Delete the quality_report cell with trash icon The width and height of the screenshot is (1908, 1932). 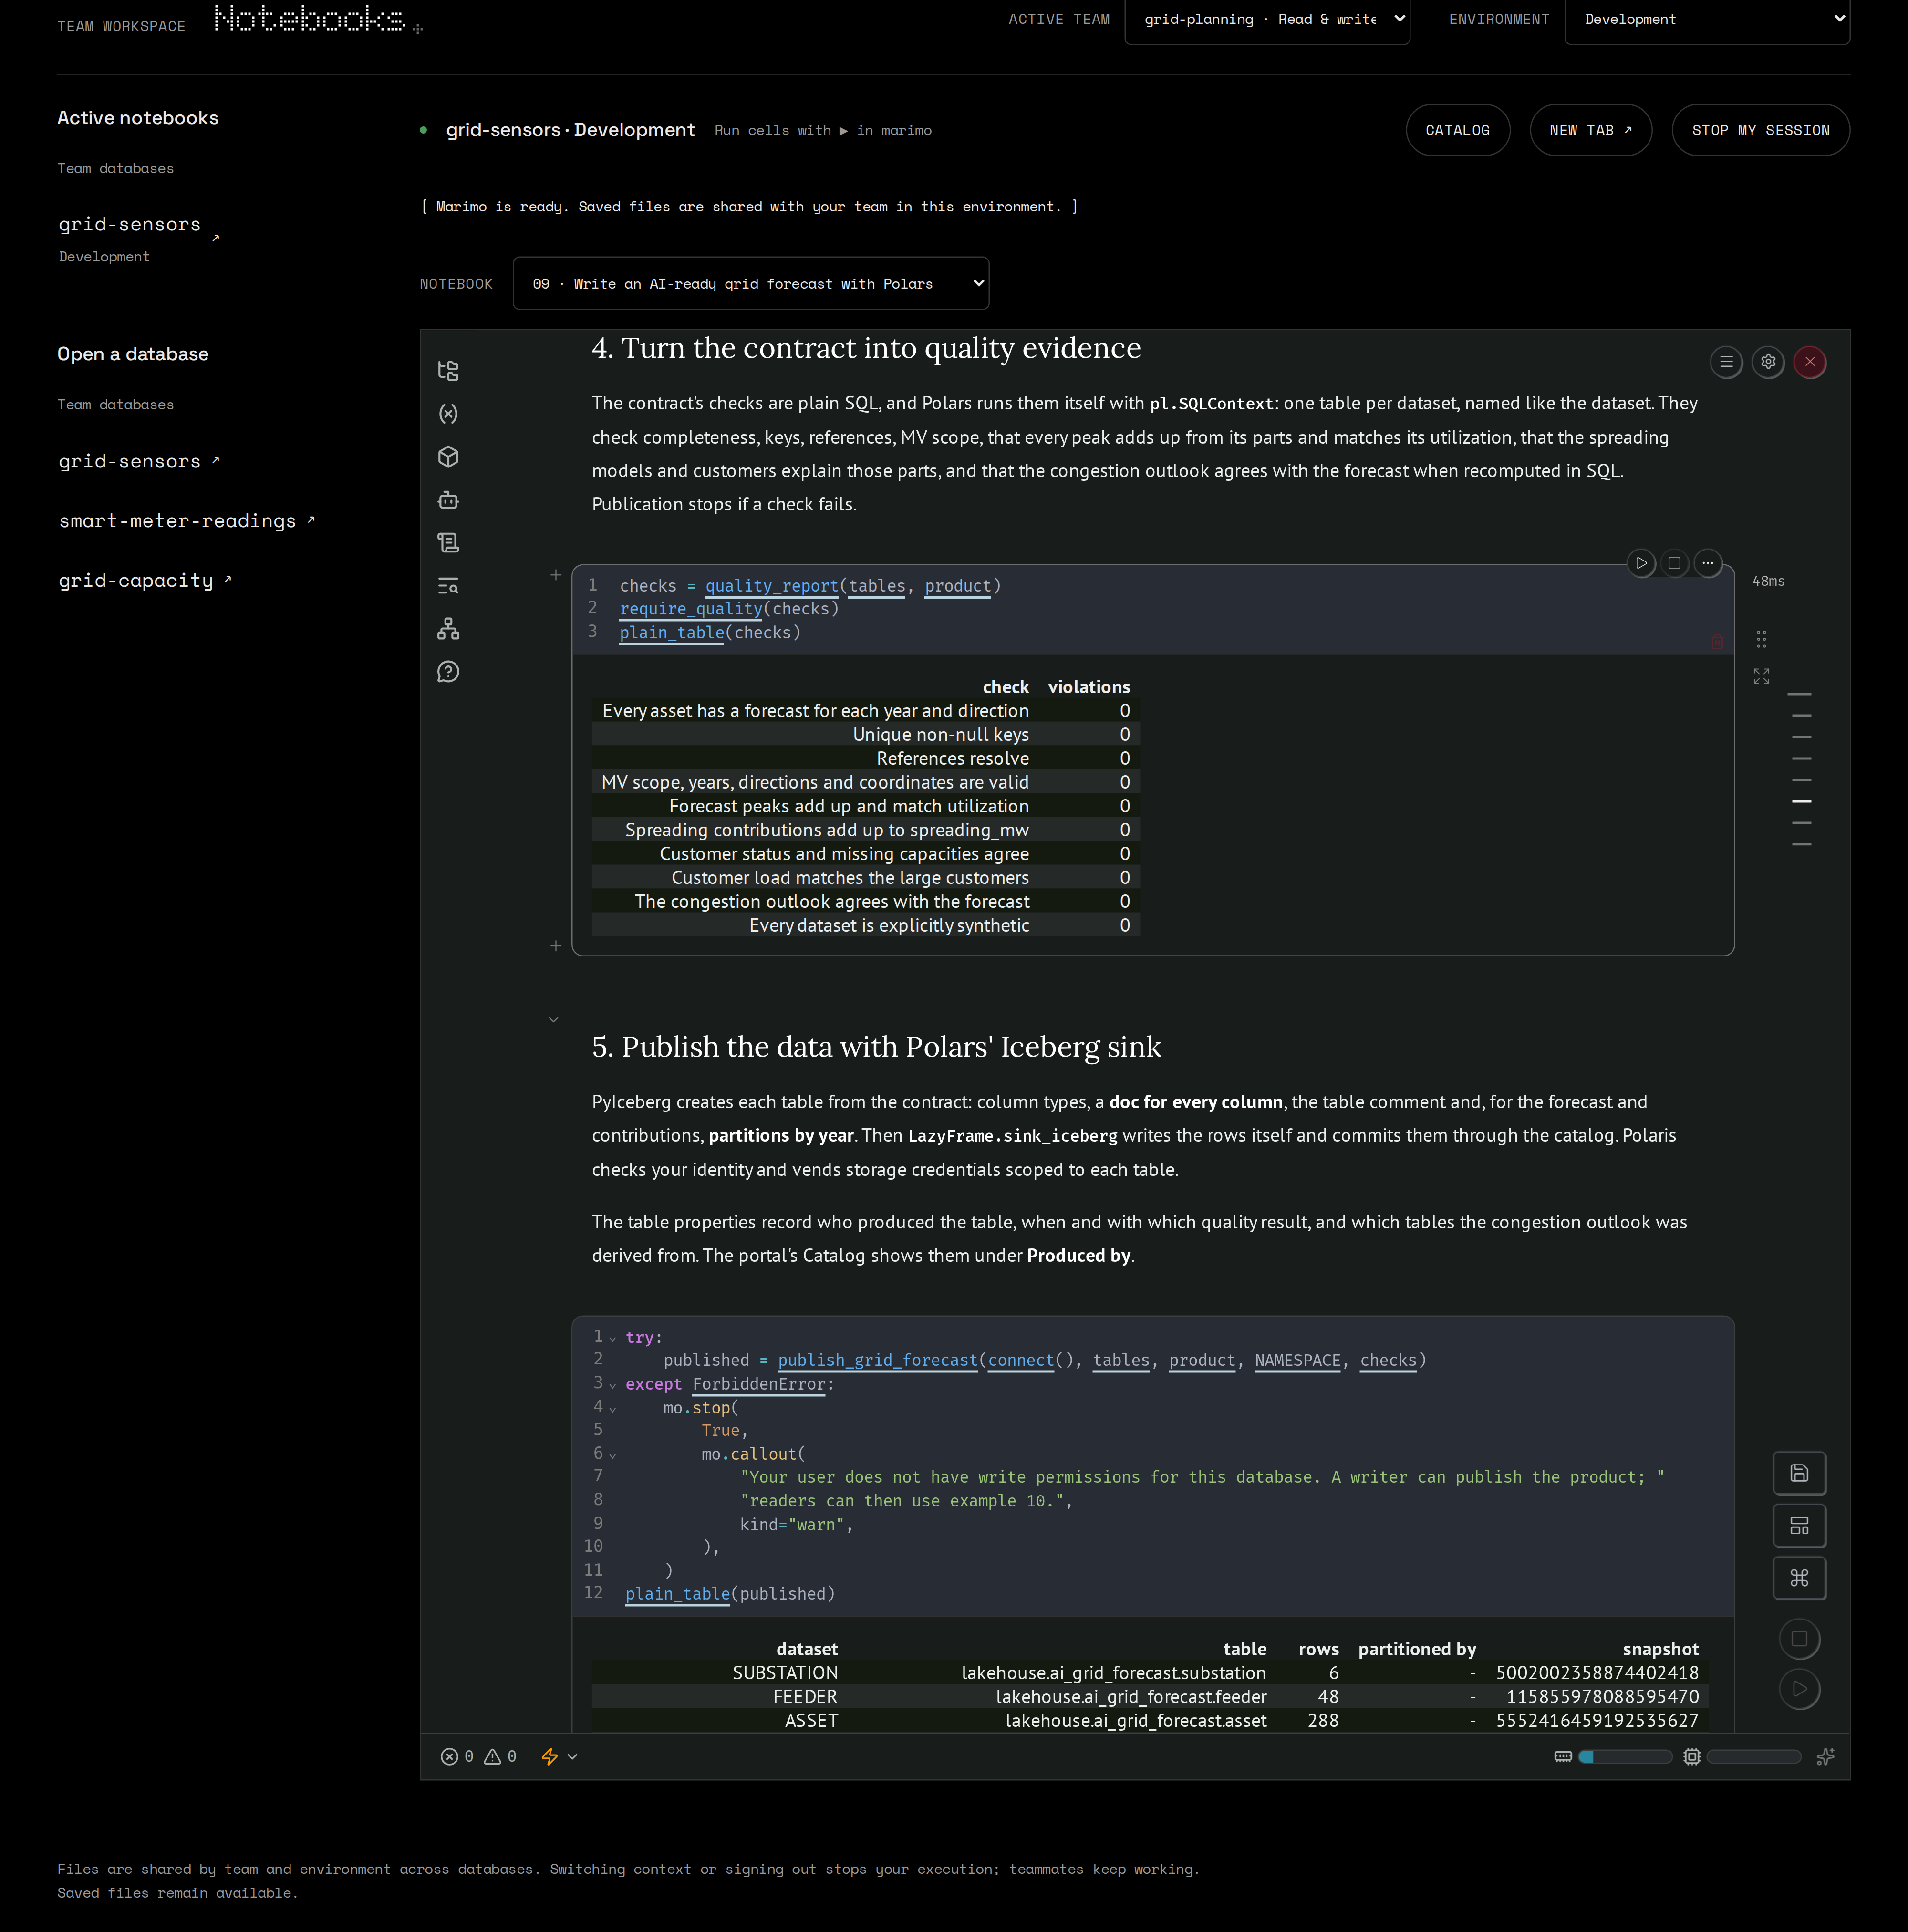tap(1717, 642)
